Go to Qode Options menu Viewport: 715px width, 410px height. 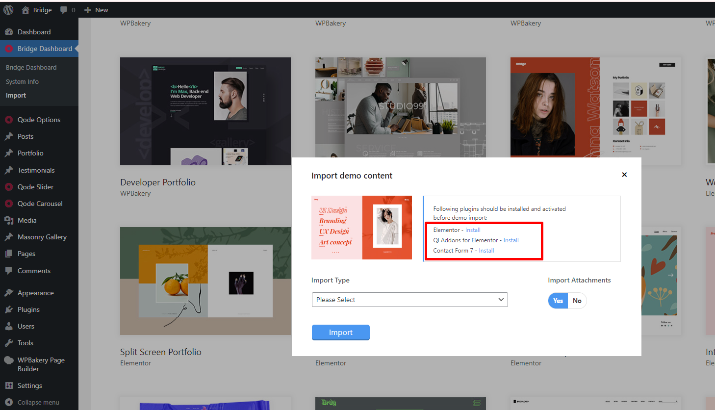pos(39,120)
